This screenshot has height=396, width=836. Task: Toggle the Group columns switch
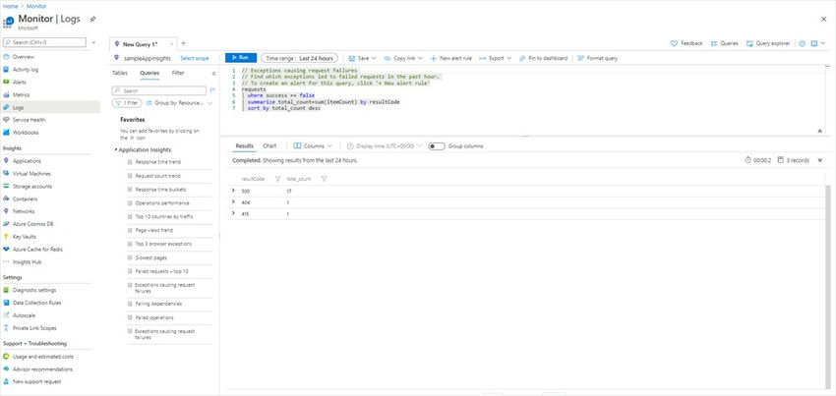click(437, 146)
